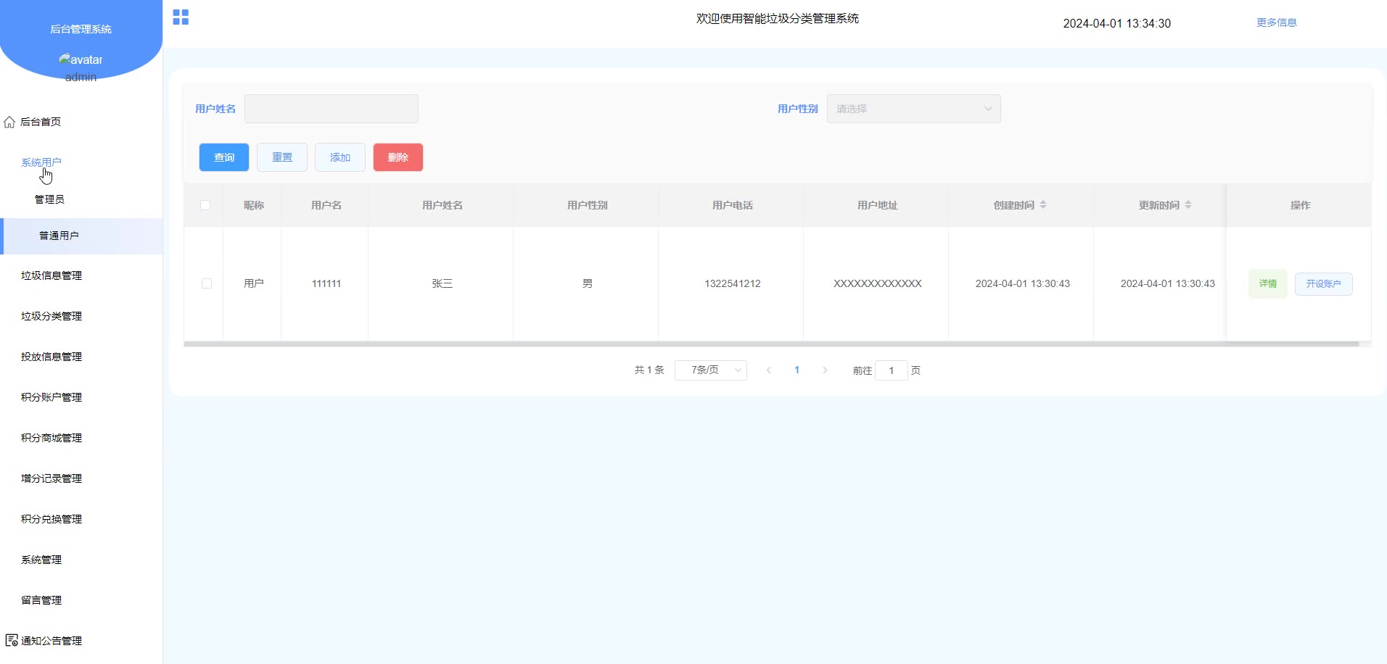Click the grid menu icon at top
This screenshot has height=664, width=1387.
pyautogui.click(x=181, y=17)
